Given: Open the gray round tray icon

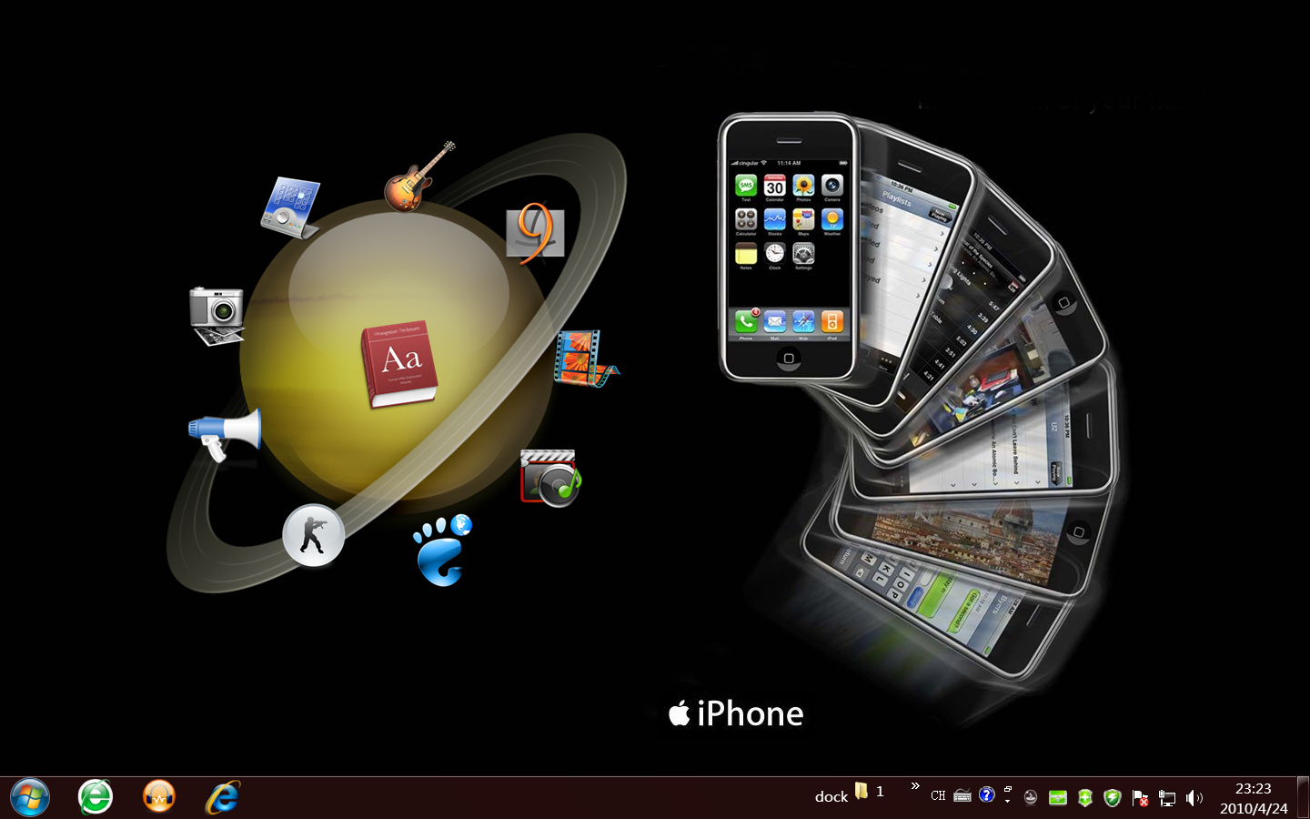Looking at the screenshot, I should tap(1031, 798).
